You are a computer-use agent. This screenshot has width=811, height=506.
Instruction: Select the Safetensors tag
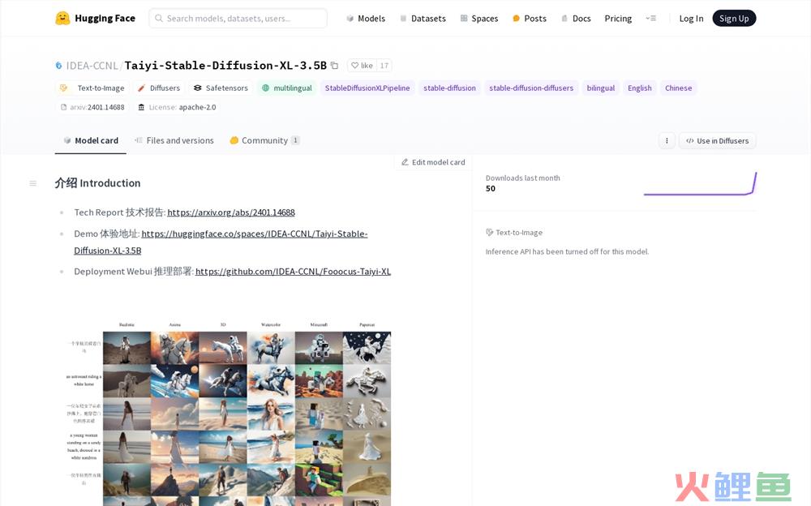tap(221, 88)
